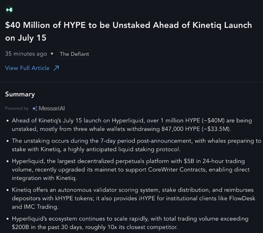Screen dimensions: 263x233
Task: Click the Messari logo icon at top
Action: click(x=9, y=10)
